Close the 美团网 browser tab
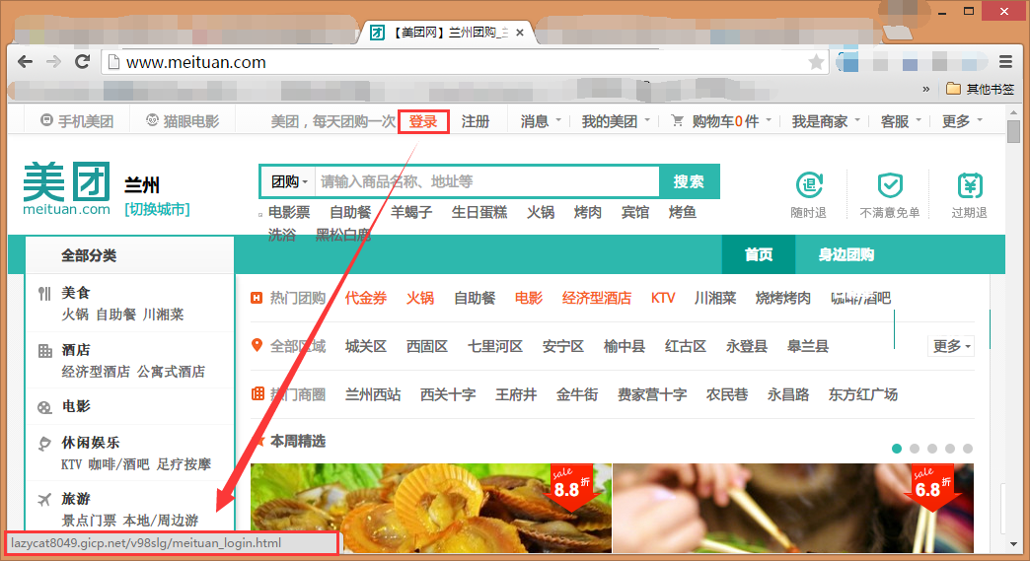This screenshot has width=1030, height=561. point(520,33)
